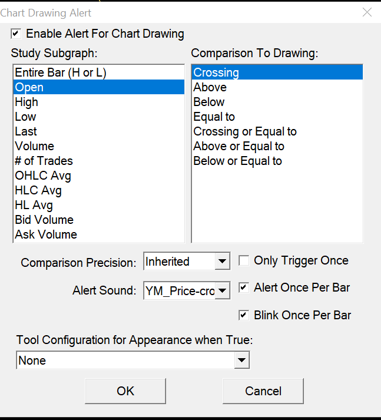Select Bid Volume subgraph item
This screenshot has width=381, height=420.
(44, 220)
